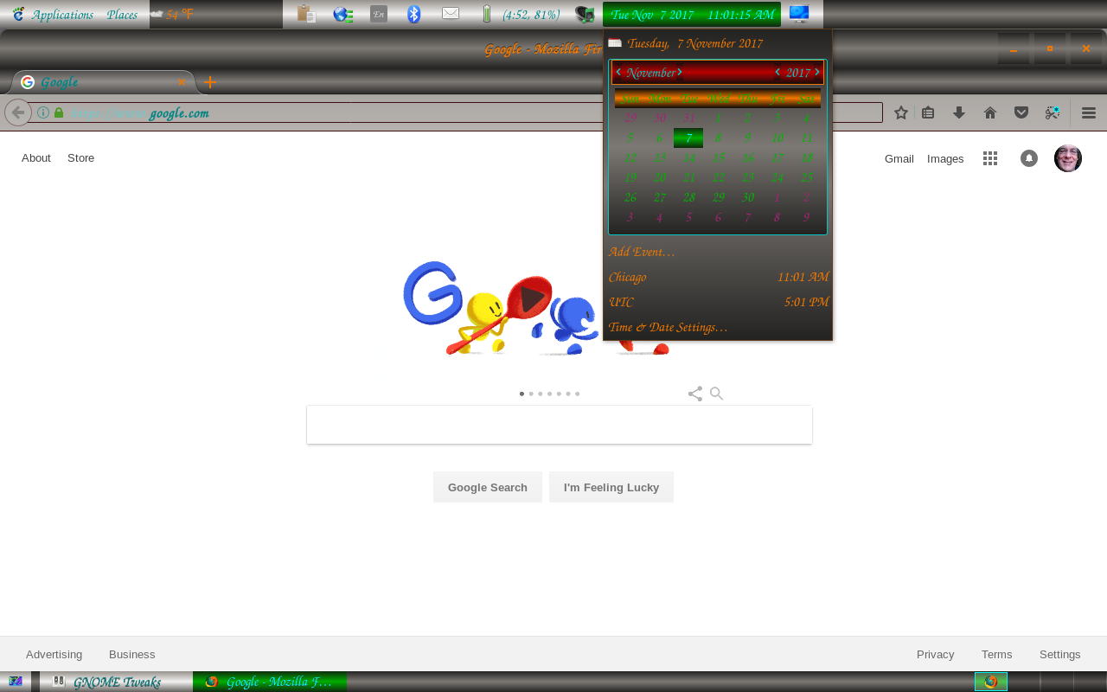
Task: Open Google notifications bell icon
Action: coord(1029,158)
